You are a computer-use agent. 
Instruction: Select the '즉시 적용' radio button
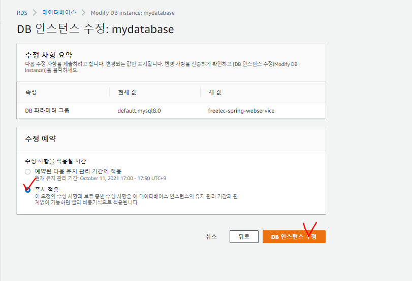pos(27,190)
